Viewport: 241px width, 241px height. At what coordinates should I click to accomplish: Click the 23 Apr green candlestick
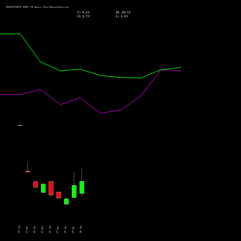click(x=43, y=188)
